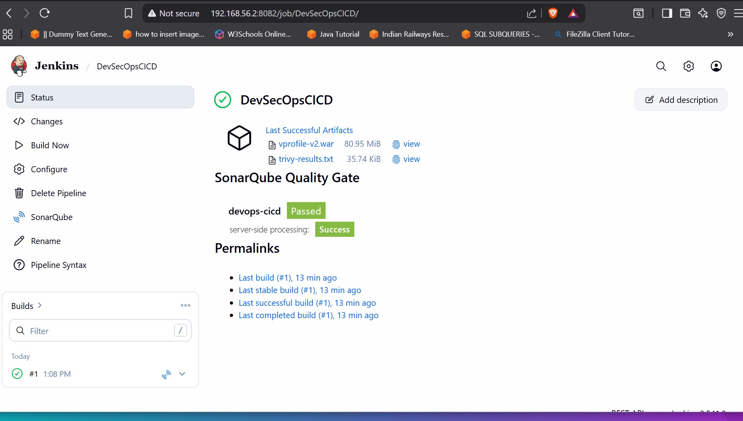Viewport: 743px width, 421px height.
Task: Open the Last stable build permalink
Action: point(300,290)
